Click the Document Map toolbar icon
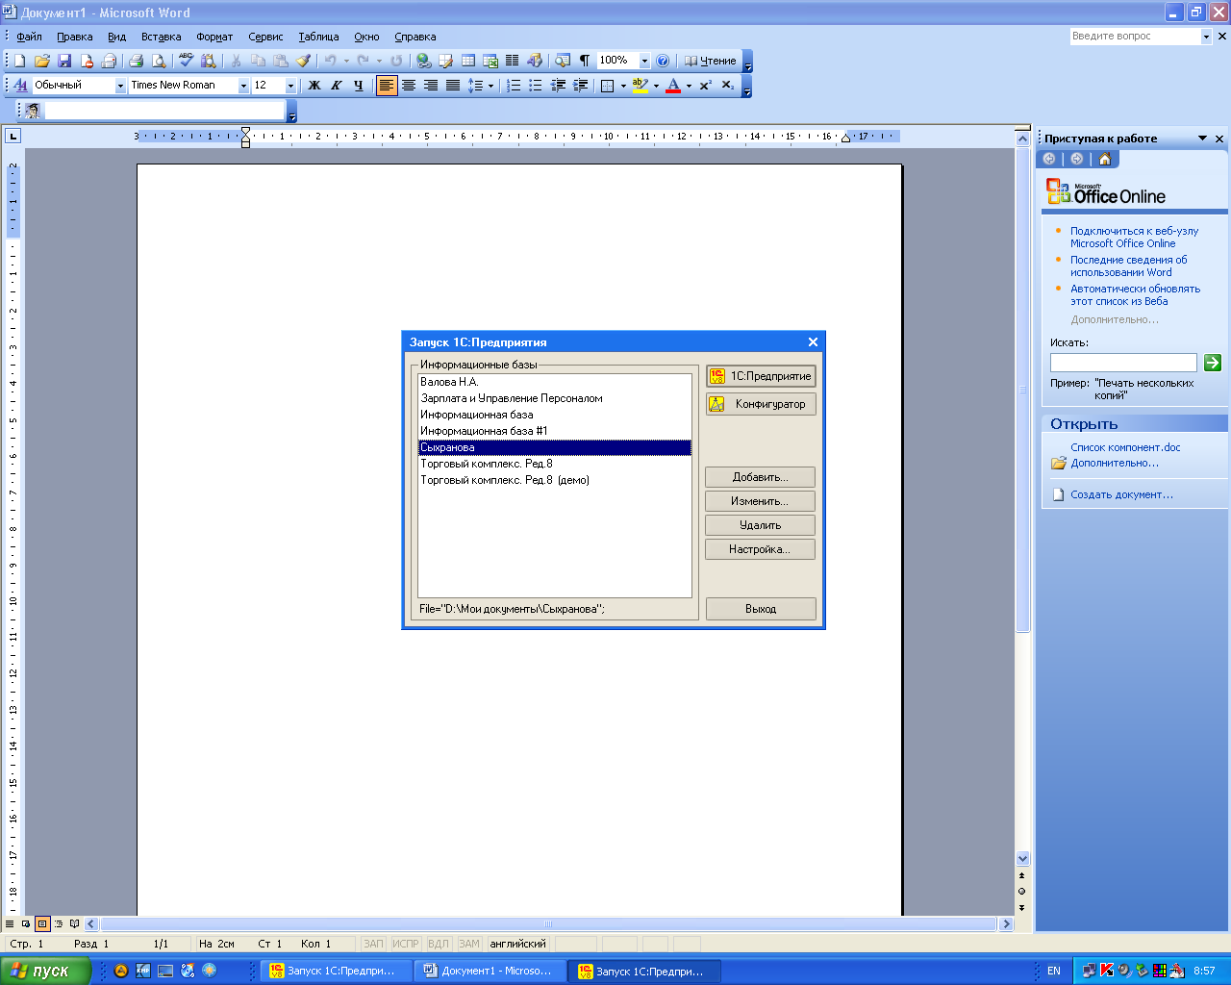Viewport: 1231px width, 985px height. click(563, 61)
